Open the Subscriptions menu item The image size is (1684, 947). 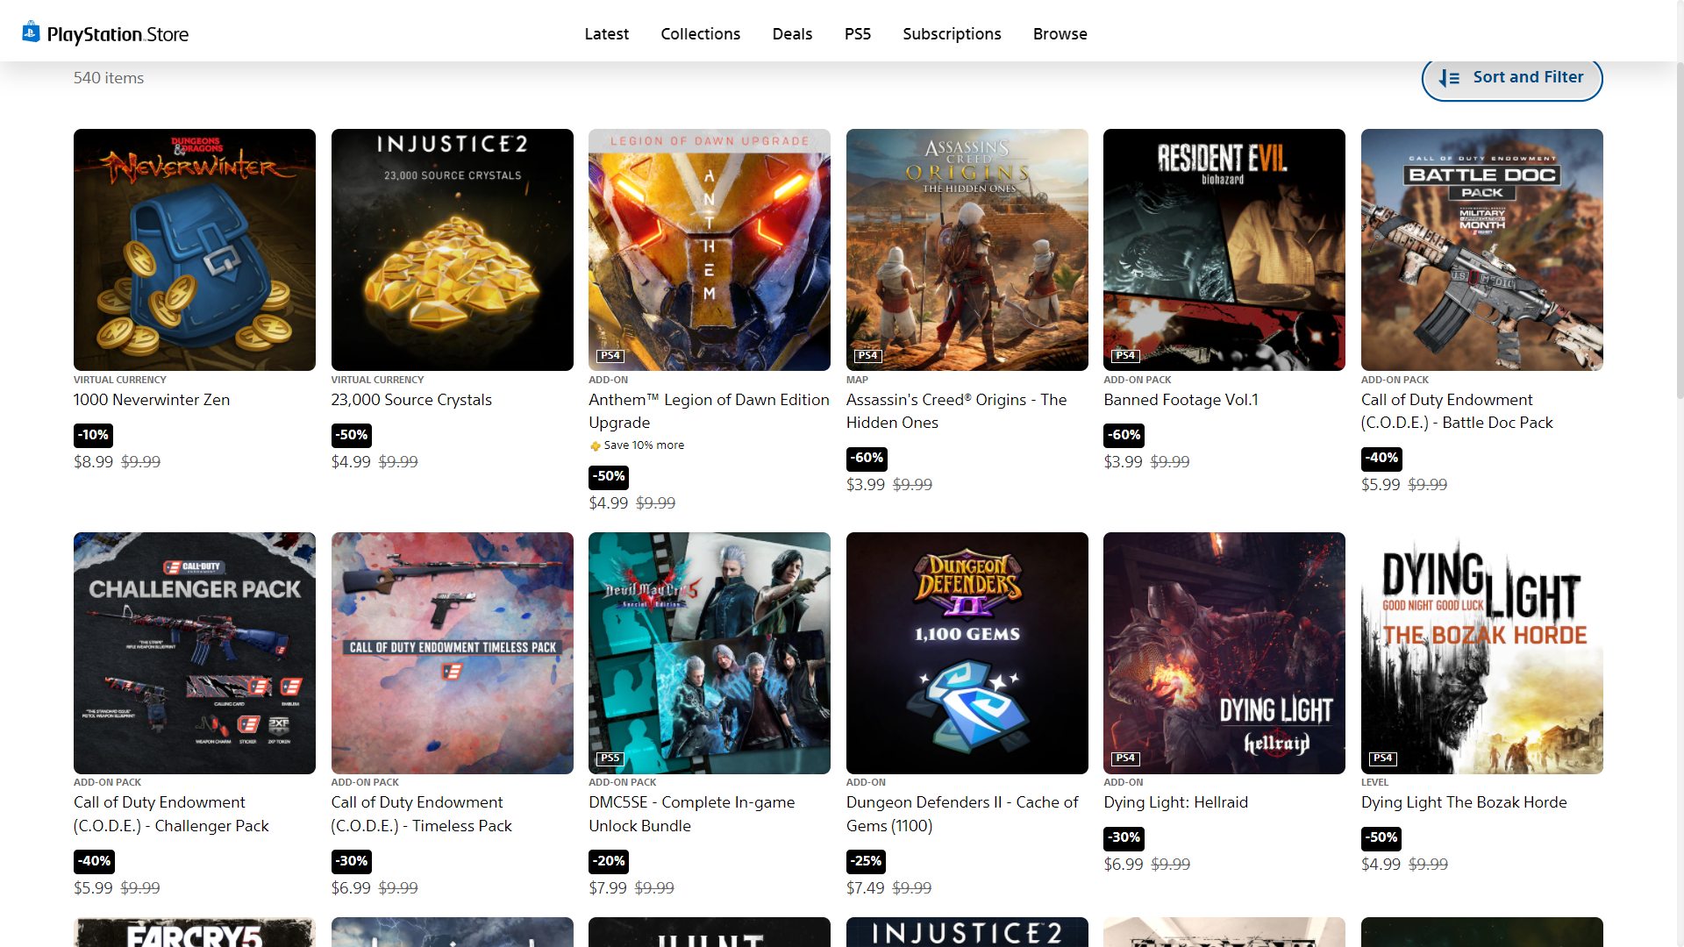point(952,34)
